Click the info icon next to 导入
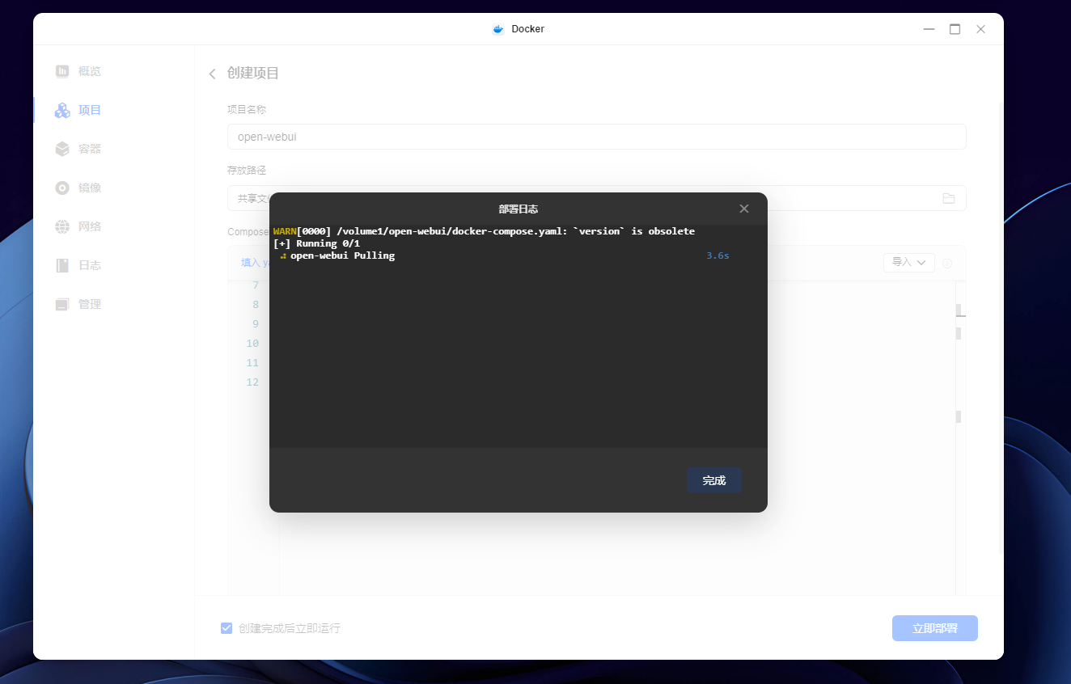The image size is (1071, 684). tap(947, 263)
